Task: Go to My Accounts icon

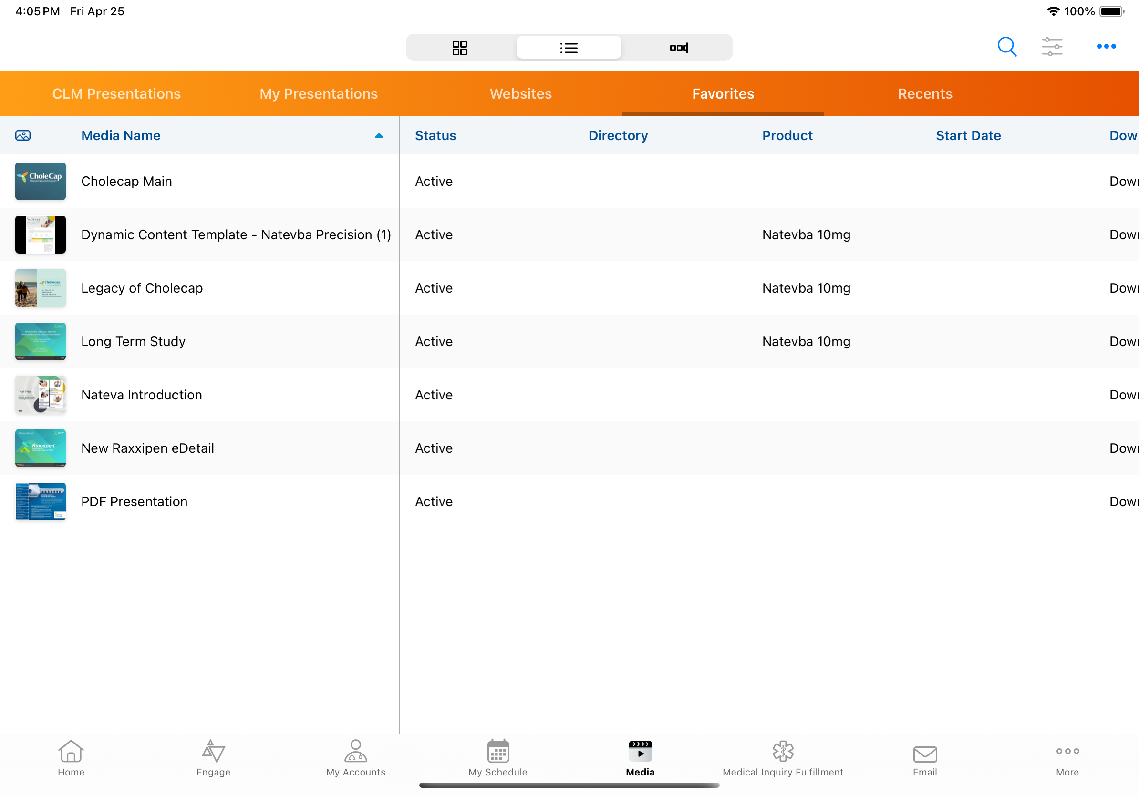Action: tap(356, 757)
